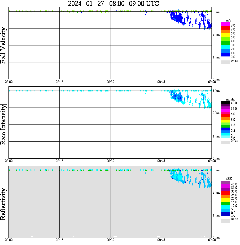This screenshot has height=245, width=240.
Task: Click '08:45' tick under the Fall Velocity panel
Action: (x=161, y=82)
